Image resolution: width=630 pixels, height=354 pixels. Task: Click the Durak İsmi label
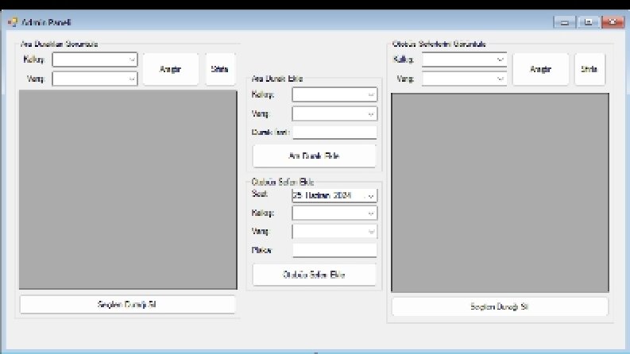click(x=270, y=132)
